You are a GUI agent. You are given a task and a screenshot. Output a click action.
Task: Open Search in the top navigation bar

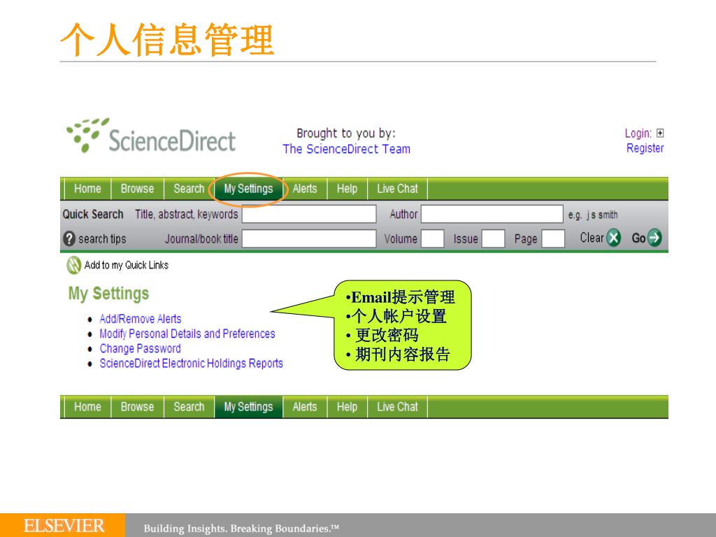click(189, 189)
